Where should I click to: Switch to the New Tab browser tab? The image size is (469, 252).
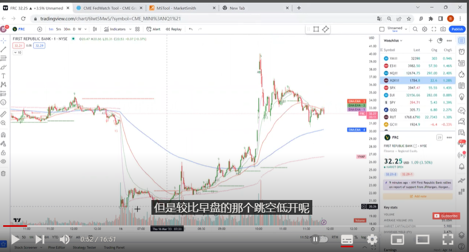coord(256,8)
